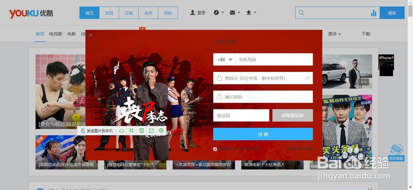Screen dimensions: 413x190
Task: Click the search magnifier icon
Action: pyautogui.click(x=301, y=13)
